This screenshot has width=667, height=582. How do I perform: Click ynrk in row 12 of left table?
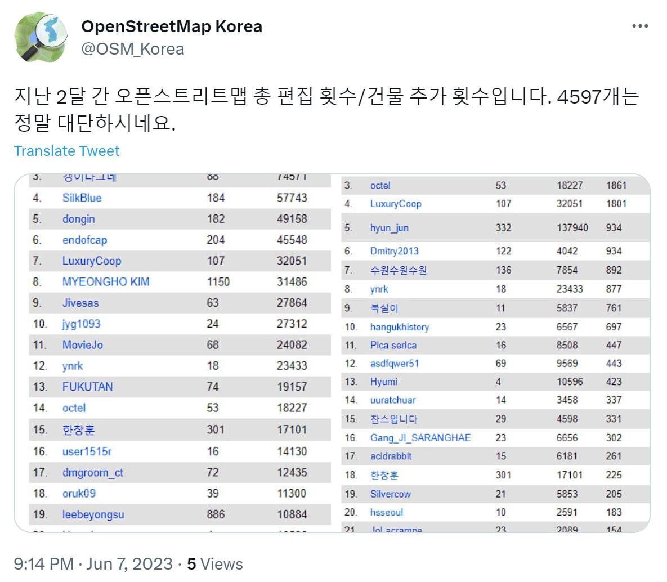click(73, 366)
